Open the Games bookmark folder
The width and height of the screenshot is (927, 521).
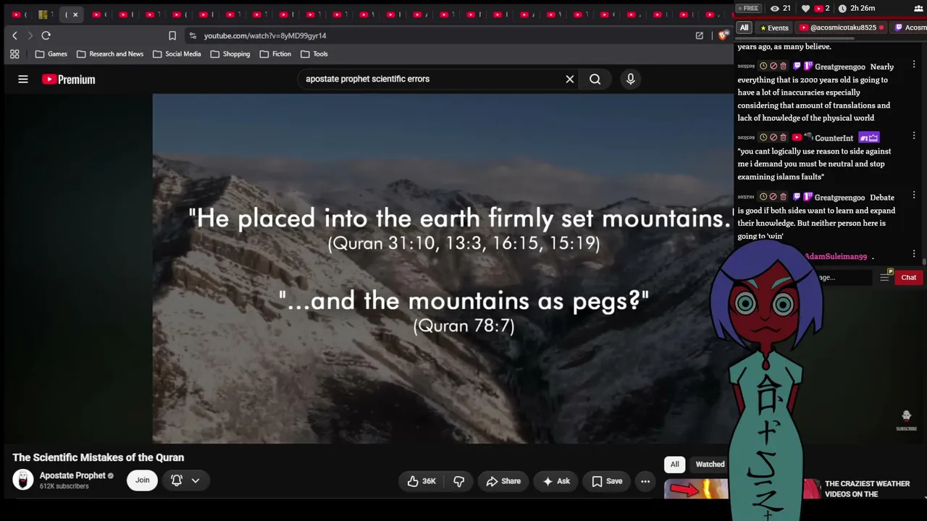click(51, 54)
